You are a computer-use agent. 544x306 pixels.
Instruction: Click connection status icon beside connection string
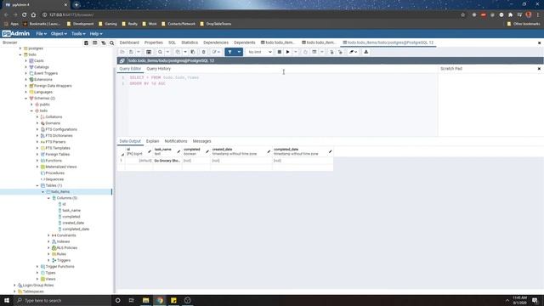[122, 60]
